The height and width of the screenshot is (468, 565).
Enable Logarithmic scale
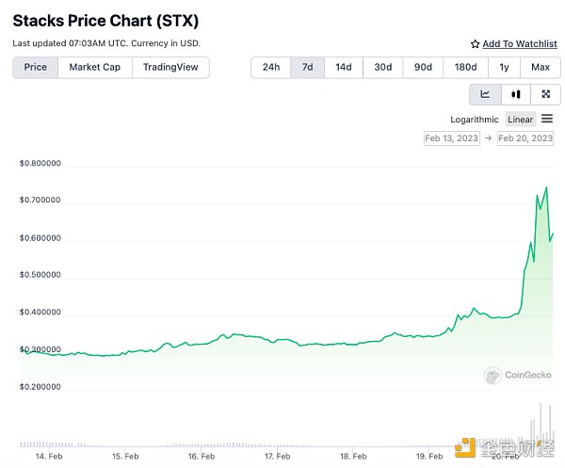click(475, 120)
